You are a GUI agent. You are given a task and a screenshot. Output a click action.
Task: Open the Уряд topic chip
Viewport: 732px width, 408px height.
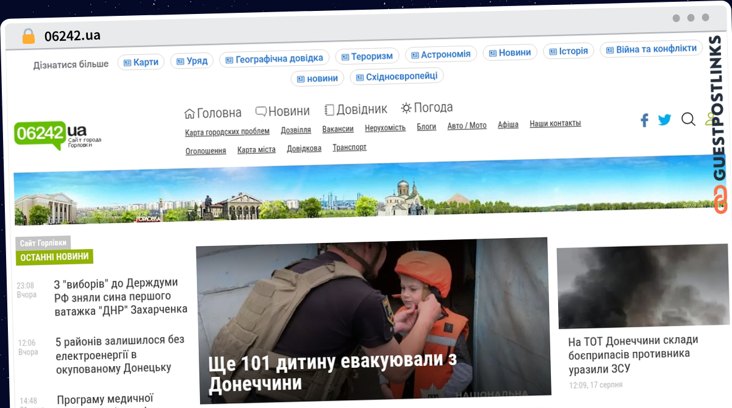click(192, 61)
